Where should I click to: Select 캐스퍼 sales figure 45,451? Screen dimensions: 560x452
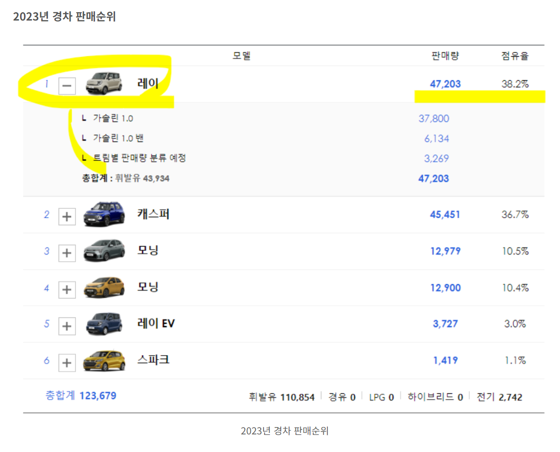pyautogui.click(x=445, y=215)
